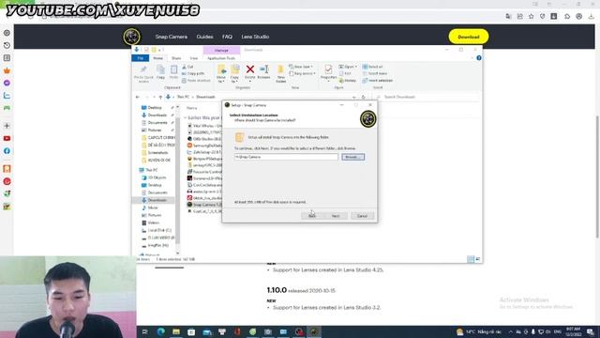Show hidden system tray icons in the taskbar

click(510, 331)
